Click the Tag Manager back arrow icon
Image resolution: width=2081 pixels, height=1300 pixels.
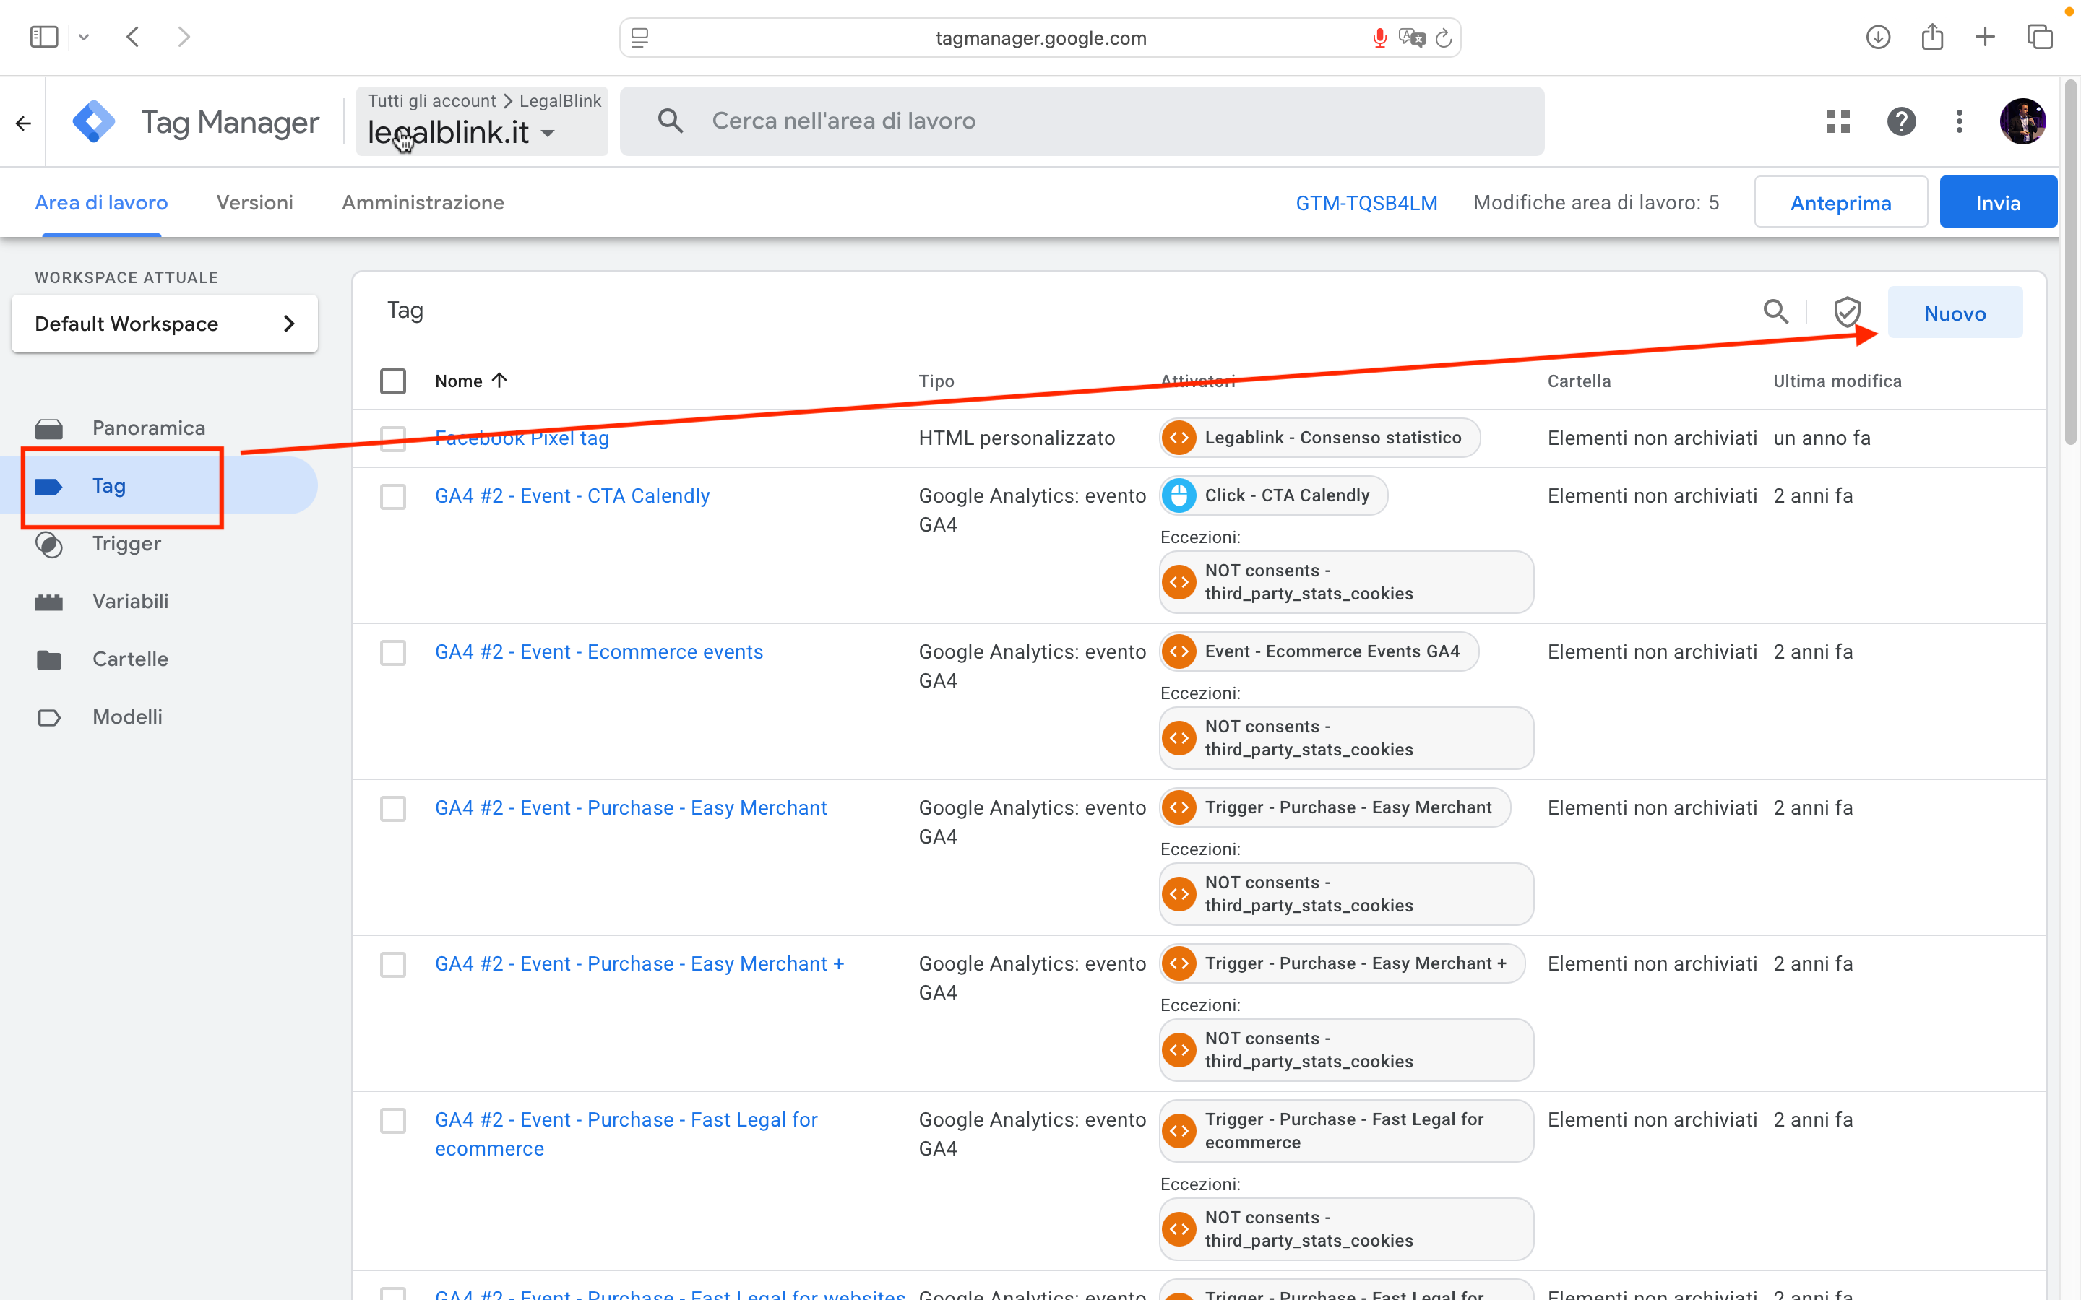tap(23, 123)
